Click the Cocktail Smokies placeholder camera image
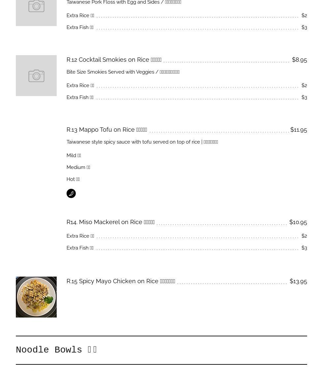 (x=36, y=76)
